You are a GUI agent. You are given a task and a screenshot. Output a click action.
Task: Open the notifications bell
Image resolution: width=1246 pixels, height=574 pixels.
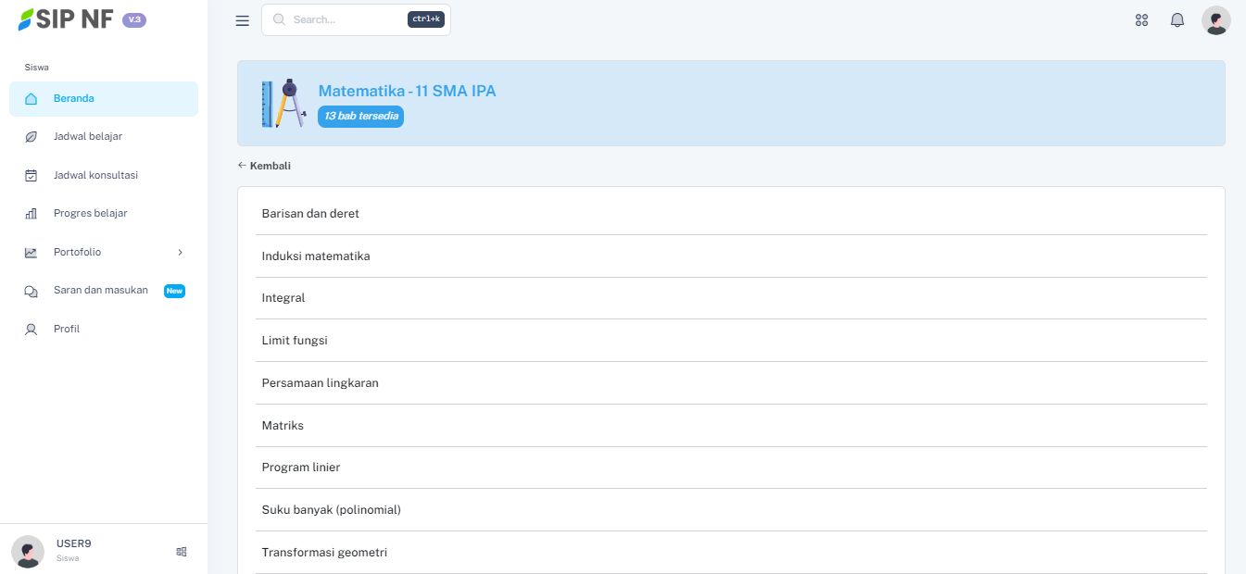pyautogui.click(x=1177, y=20)
